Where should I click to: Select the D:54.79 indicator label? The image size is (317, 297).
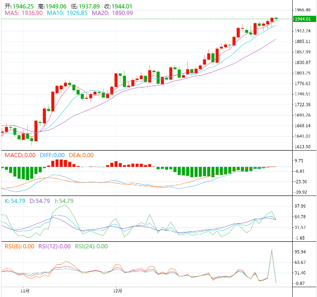(40, 201)
